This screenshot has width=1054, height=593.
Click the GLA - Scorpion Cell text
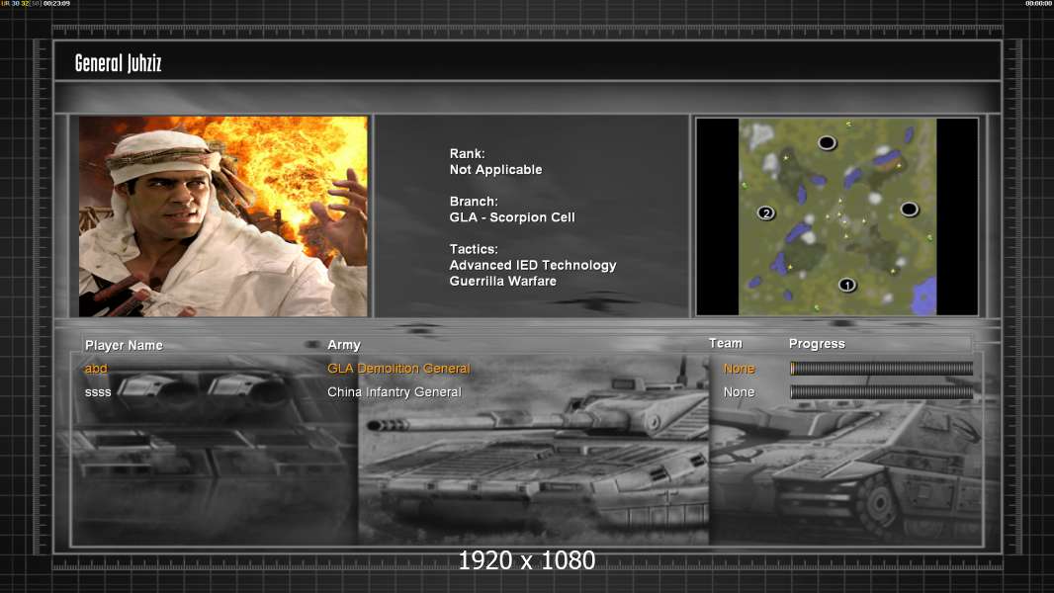[512, 217]
